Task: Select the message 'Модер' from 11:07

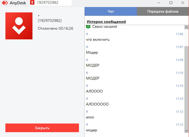Action: pos(92,53)
